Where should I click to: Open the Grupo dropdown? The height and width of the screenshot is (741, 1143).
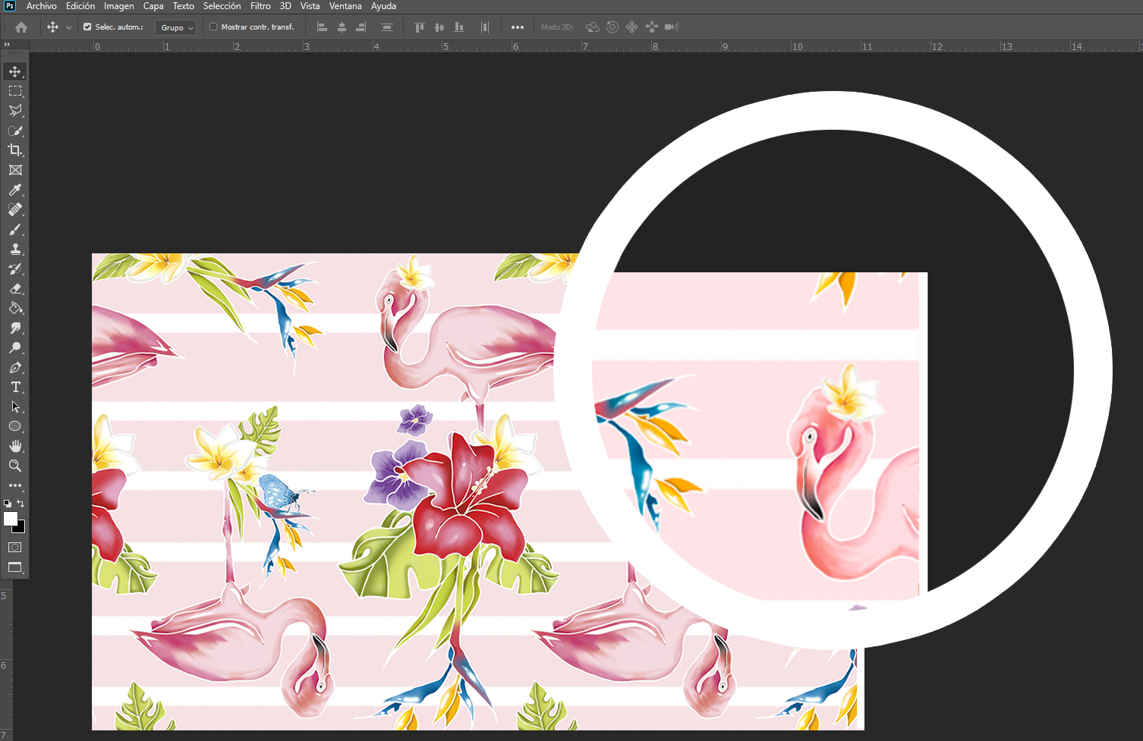[x=176, y=27]
